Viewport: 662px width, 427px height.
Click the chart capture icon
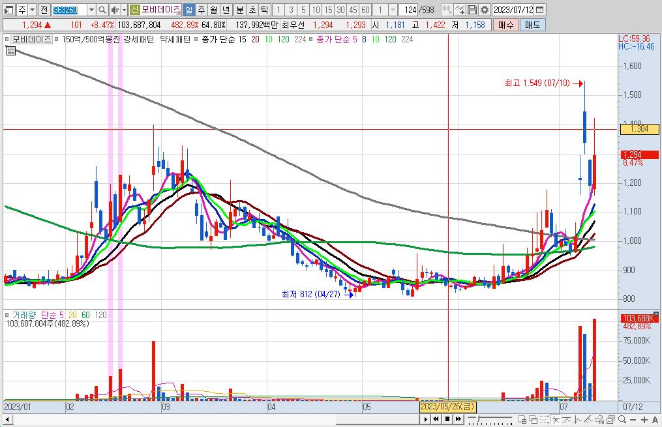(611, 419)
